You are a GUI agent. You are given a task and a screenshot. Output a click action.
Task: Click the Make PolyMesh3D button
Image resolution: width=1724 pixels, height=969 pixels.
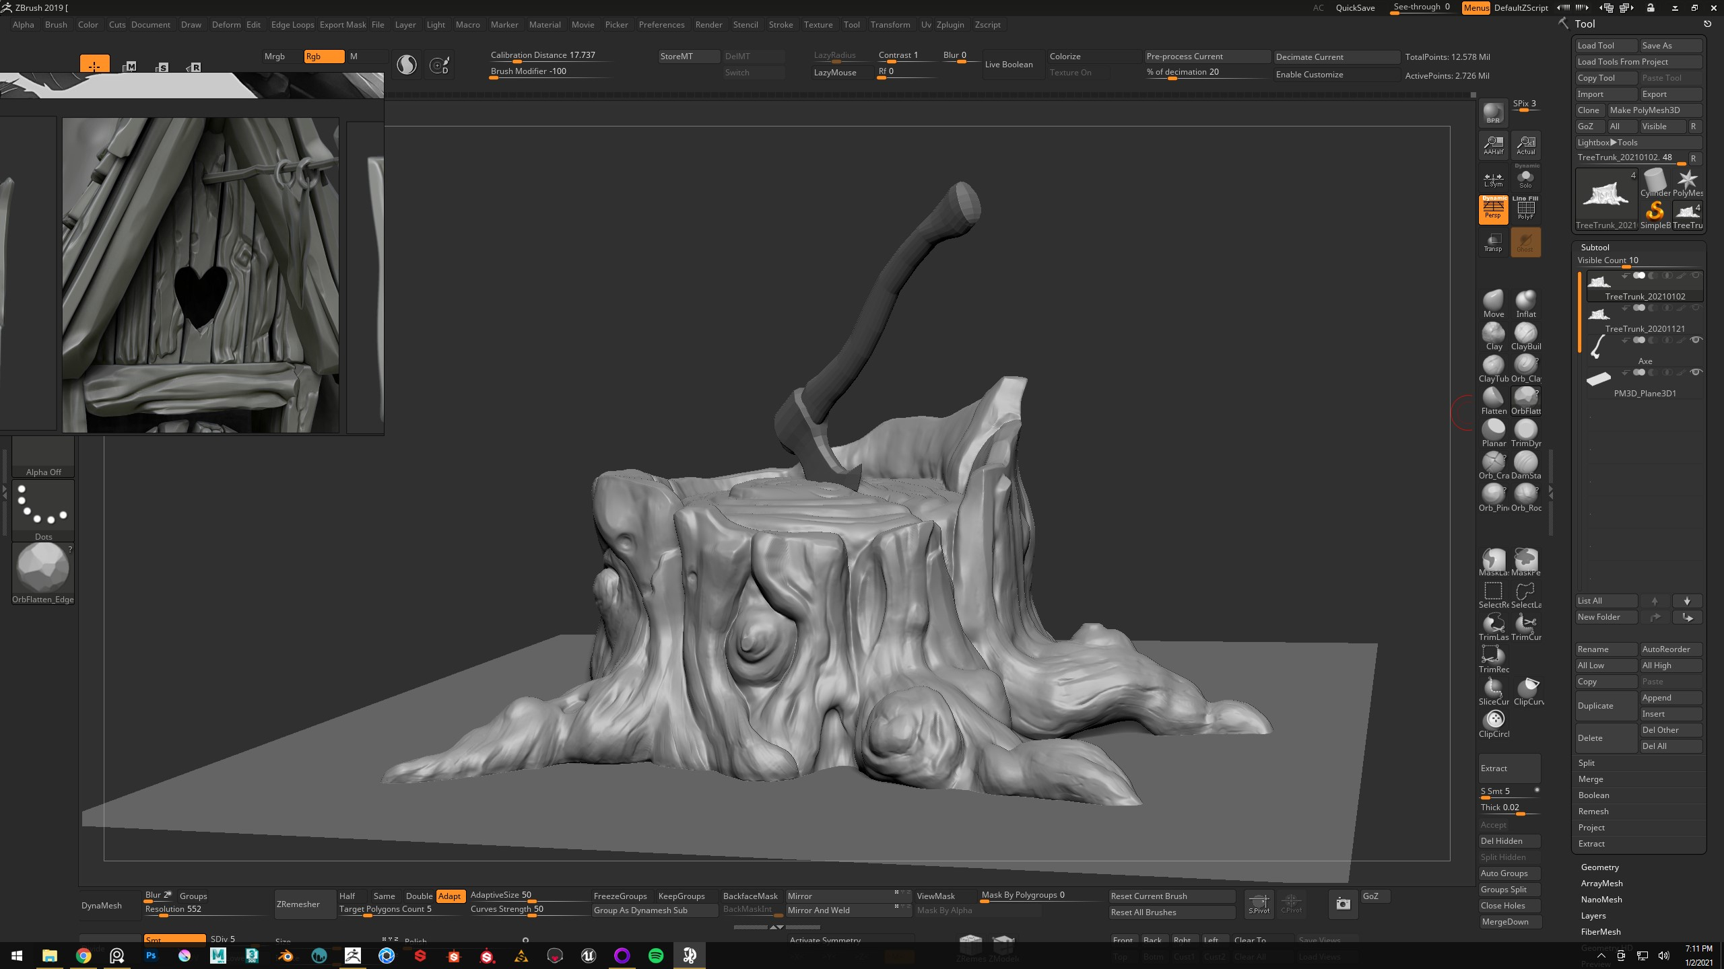click(x=1655, y=110)
